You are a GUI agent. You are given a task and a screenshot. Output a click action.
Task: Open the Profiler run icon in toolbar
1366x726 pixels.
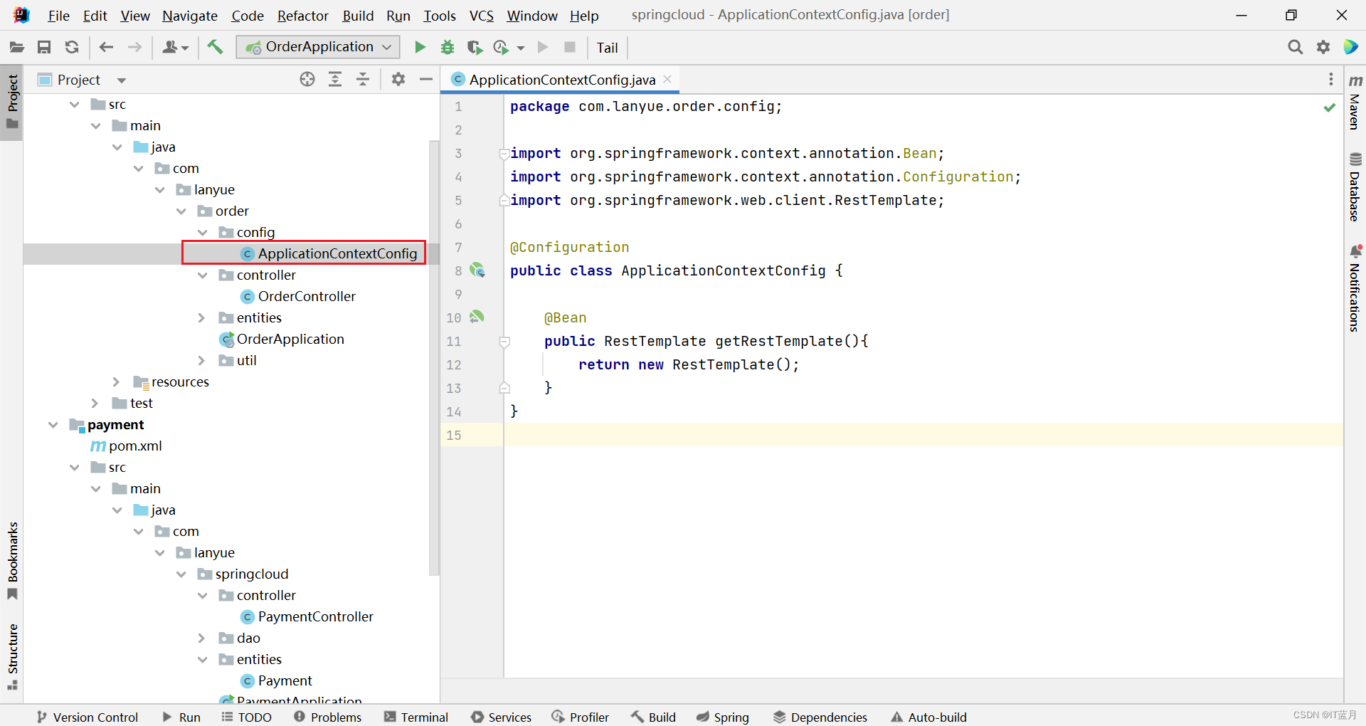pyautogui.click(x=502, y=47)
